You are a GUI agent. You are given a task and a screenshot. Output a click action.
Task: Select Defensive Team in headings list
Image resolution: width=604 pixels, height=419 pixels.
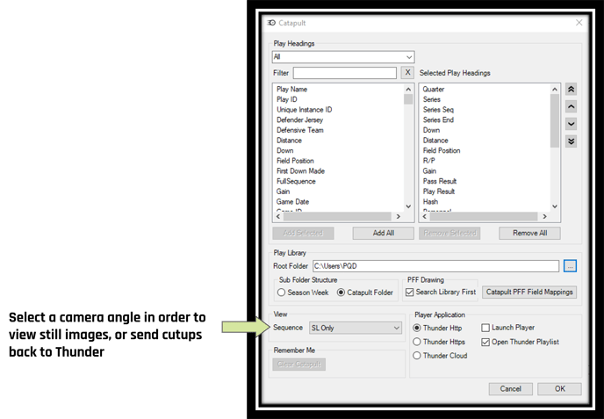(x=299, y=130)
